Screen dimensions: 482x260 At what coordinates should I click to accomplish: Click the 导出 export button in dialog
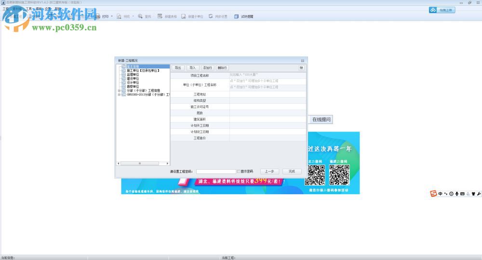click(178, 68)
